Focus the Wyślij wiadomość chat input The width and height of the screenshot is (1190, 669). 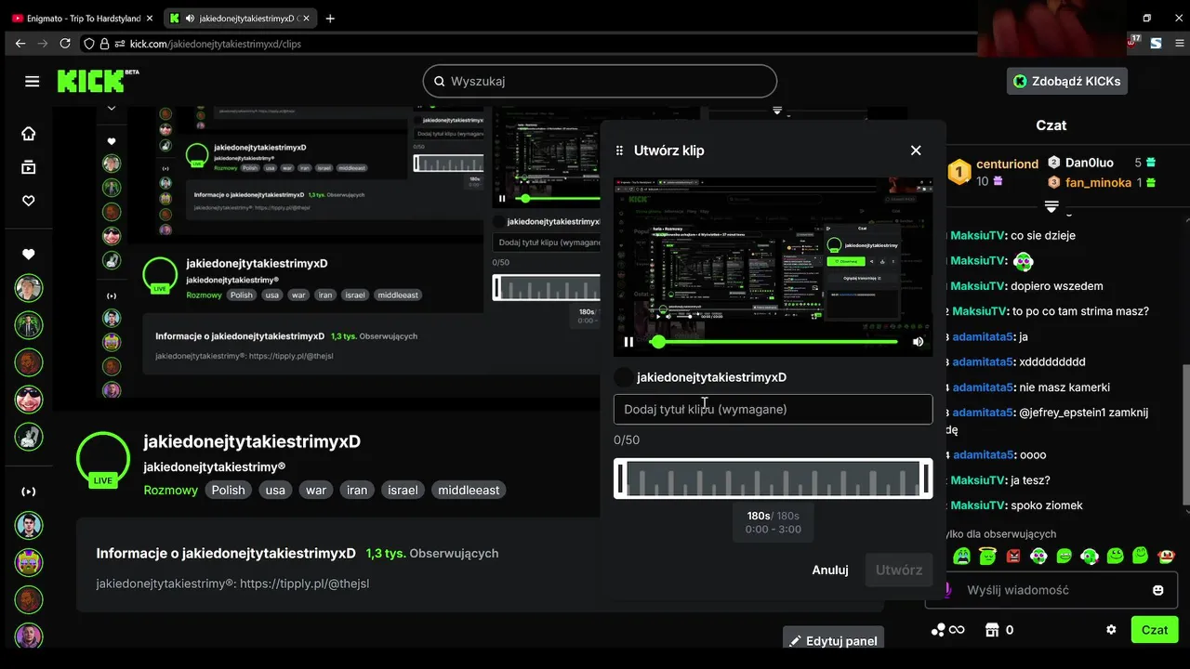pyautogui.click(x=1051, y=590)
